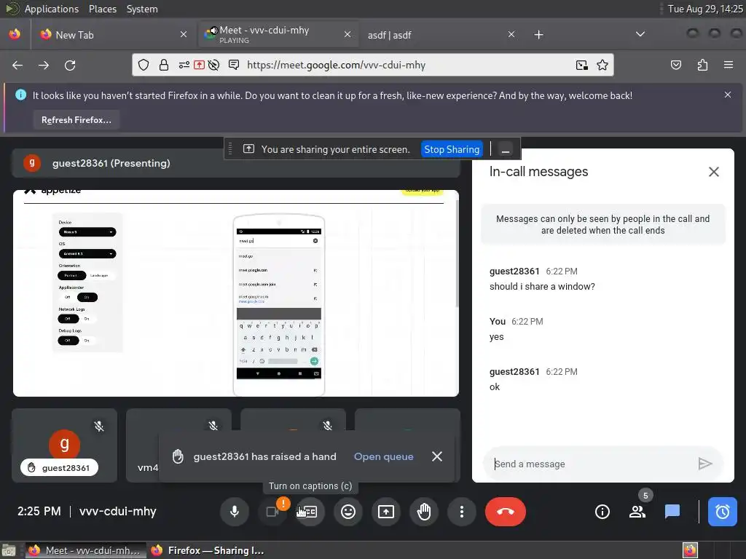Grab the sharing bar drag handle

point(230,149)
